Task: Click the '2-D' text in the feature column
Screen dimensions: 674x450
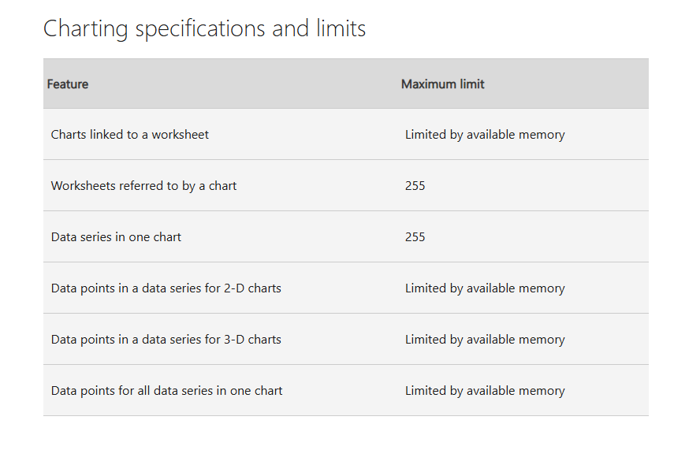Action: coord(234,288)
